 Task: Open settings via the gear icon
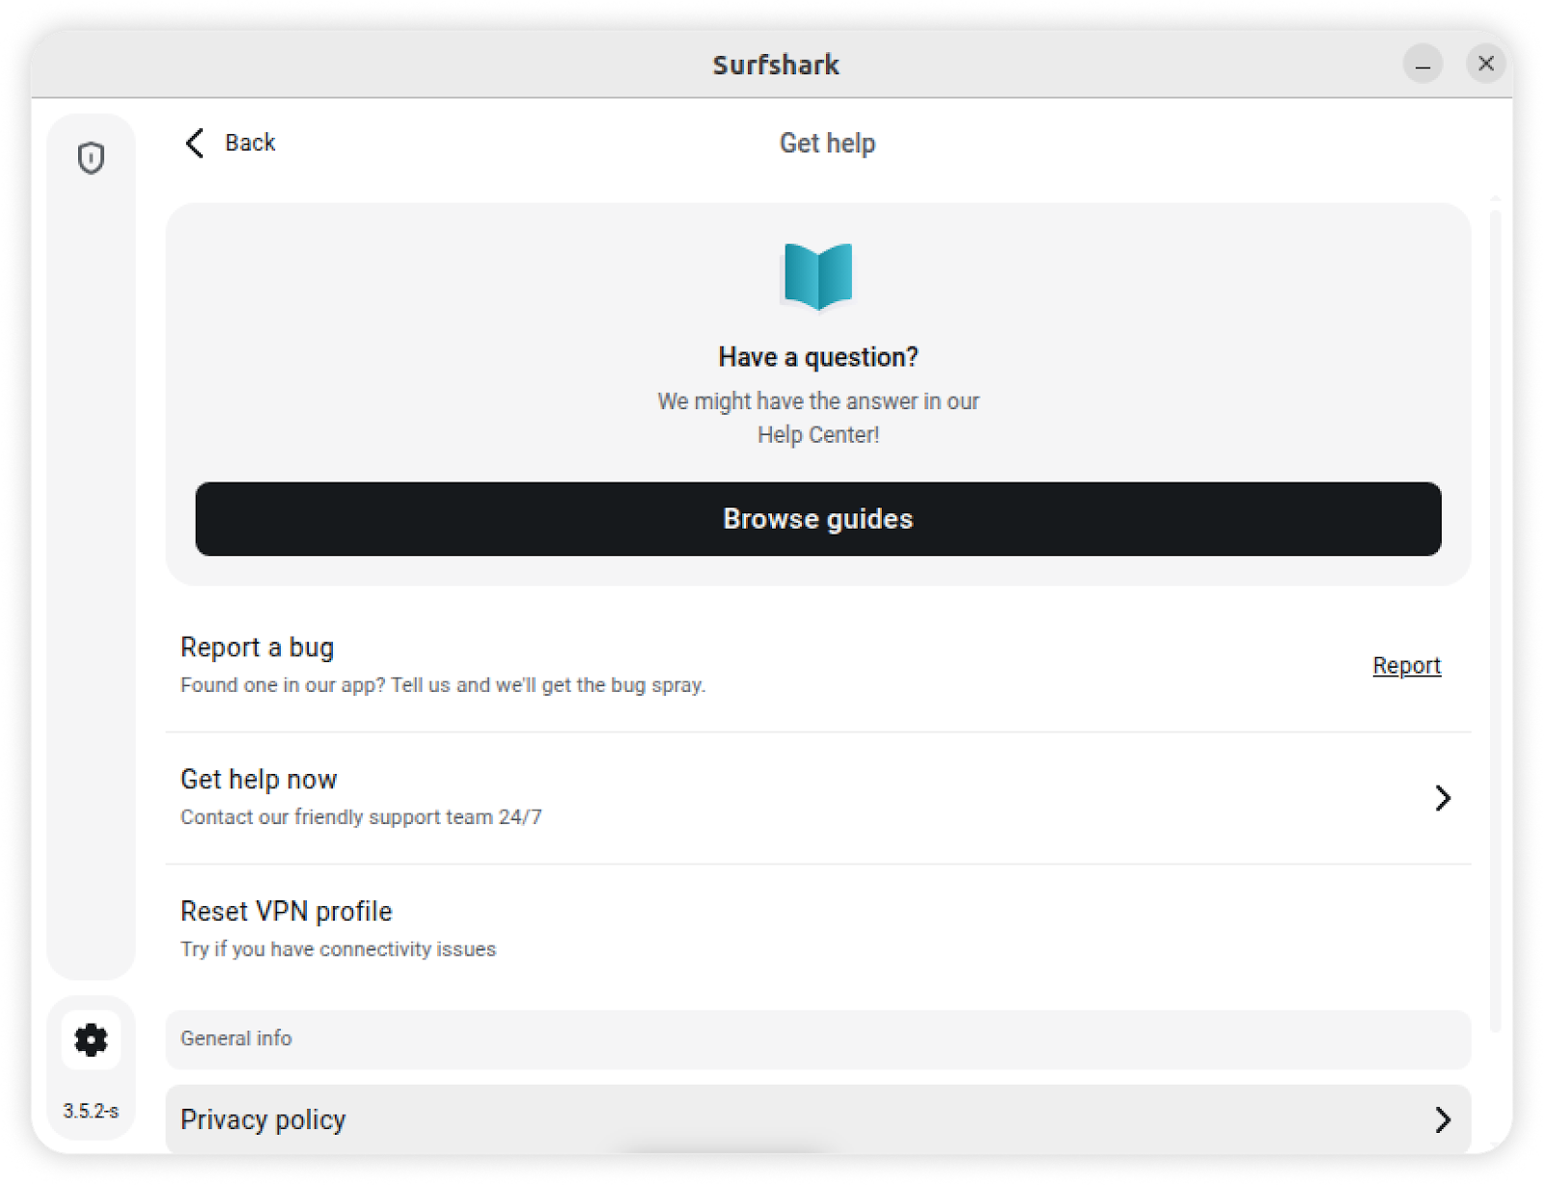coord(91,1039)
